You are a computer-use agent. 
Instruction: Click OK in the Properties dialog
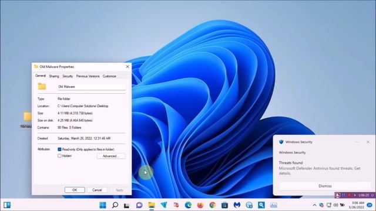pos(75,190)
